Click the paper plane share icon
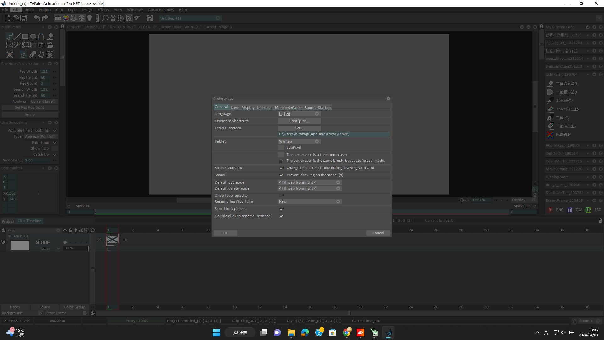Screen dimensions: 604x340 (x=137, y=18)
